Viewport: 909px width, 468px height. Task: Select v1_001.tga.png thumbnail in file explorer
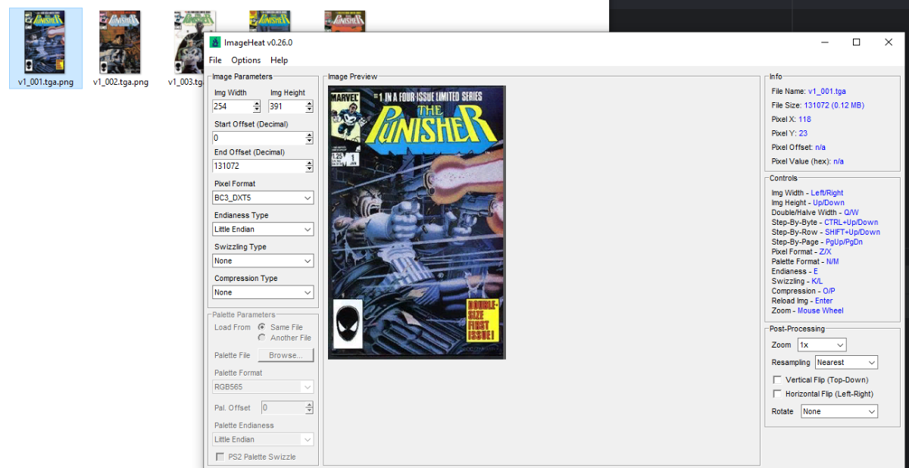pos(45,48)
